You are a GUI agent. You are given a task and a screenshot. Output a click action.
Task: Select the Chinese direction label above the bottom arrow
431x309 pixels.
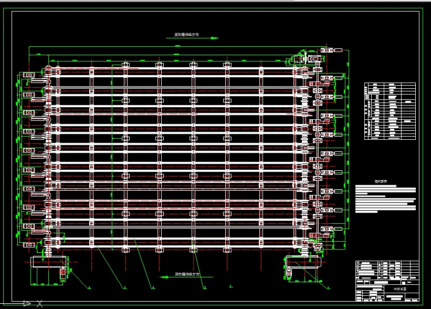point(187,274)
